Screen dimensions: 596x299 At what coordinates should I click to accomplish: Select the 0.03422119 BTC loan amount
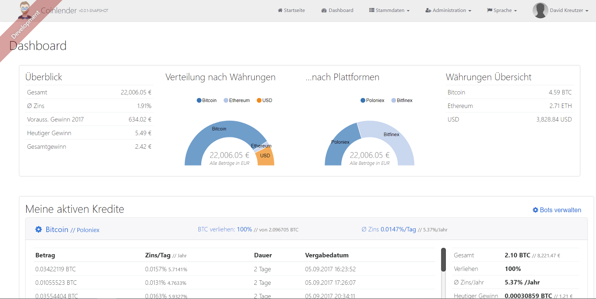[56, 269]
